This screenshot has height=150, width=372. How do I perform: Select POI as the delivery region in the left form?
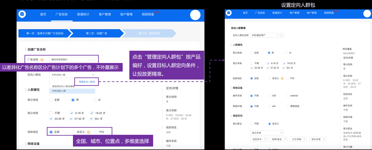(96, 132)
